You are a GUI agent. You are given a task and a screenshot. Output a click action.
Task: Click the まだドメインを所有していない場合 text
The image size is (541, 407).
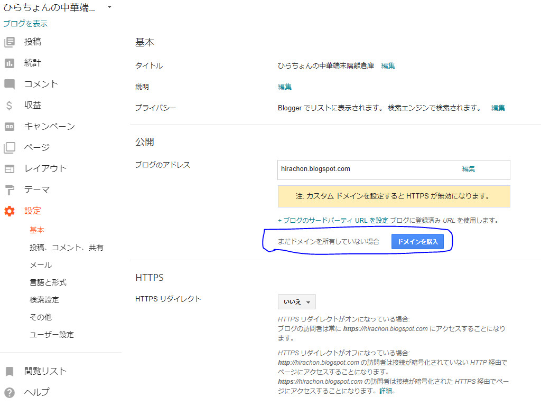(329, 242)
